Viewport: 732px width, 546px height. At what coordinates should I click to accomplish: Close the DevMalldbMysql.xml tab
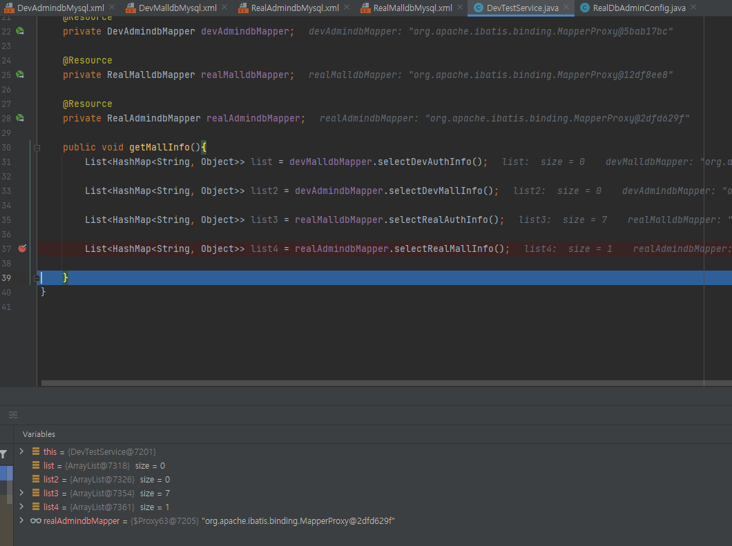pyautogui.click(x=224, y=8)
